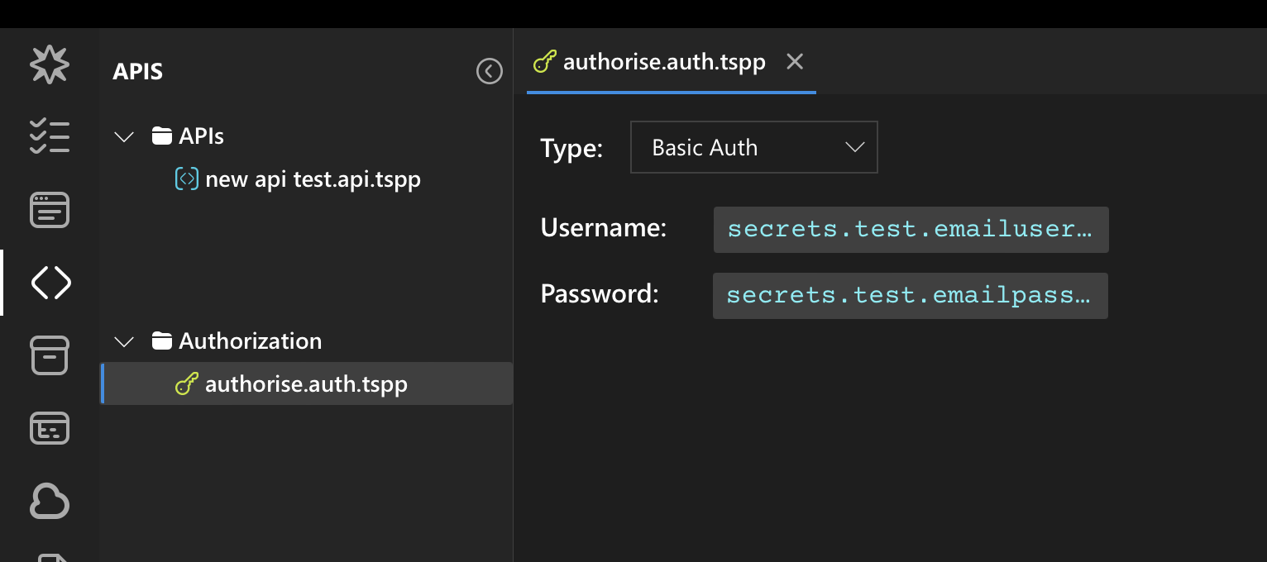Open the cloud icon in the sidebar
This screenshot has width=1267, height=562.
(x=50, y=501)
